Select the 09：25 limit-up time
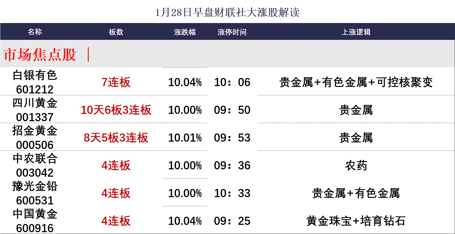 click(232, 221)
